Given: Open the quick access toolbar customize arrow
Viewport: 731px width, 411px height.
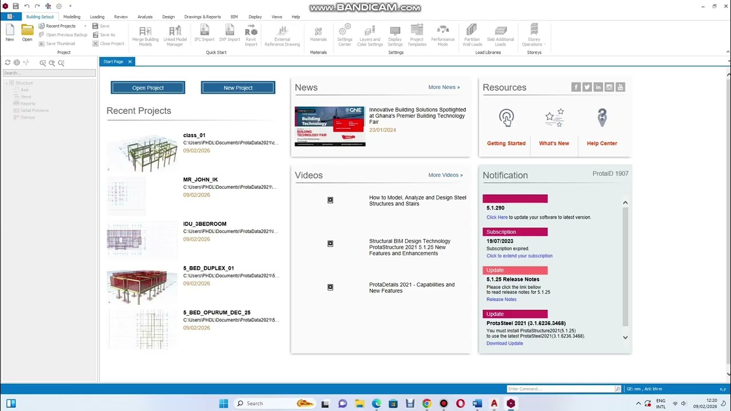Looking at the screenshot, I should pos(70,6).
